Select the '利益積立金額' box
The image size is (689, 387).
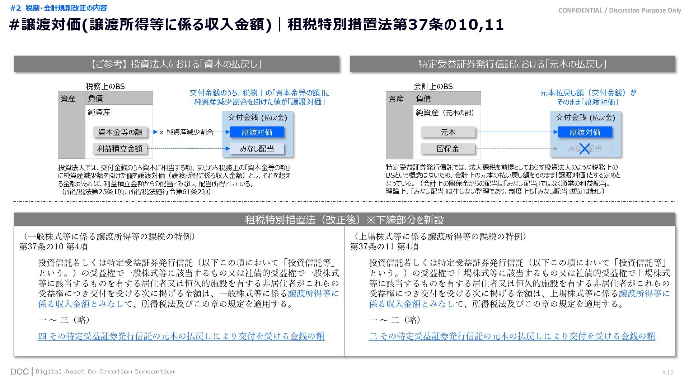(x=120, y=148)
